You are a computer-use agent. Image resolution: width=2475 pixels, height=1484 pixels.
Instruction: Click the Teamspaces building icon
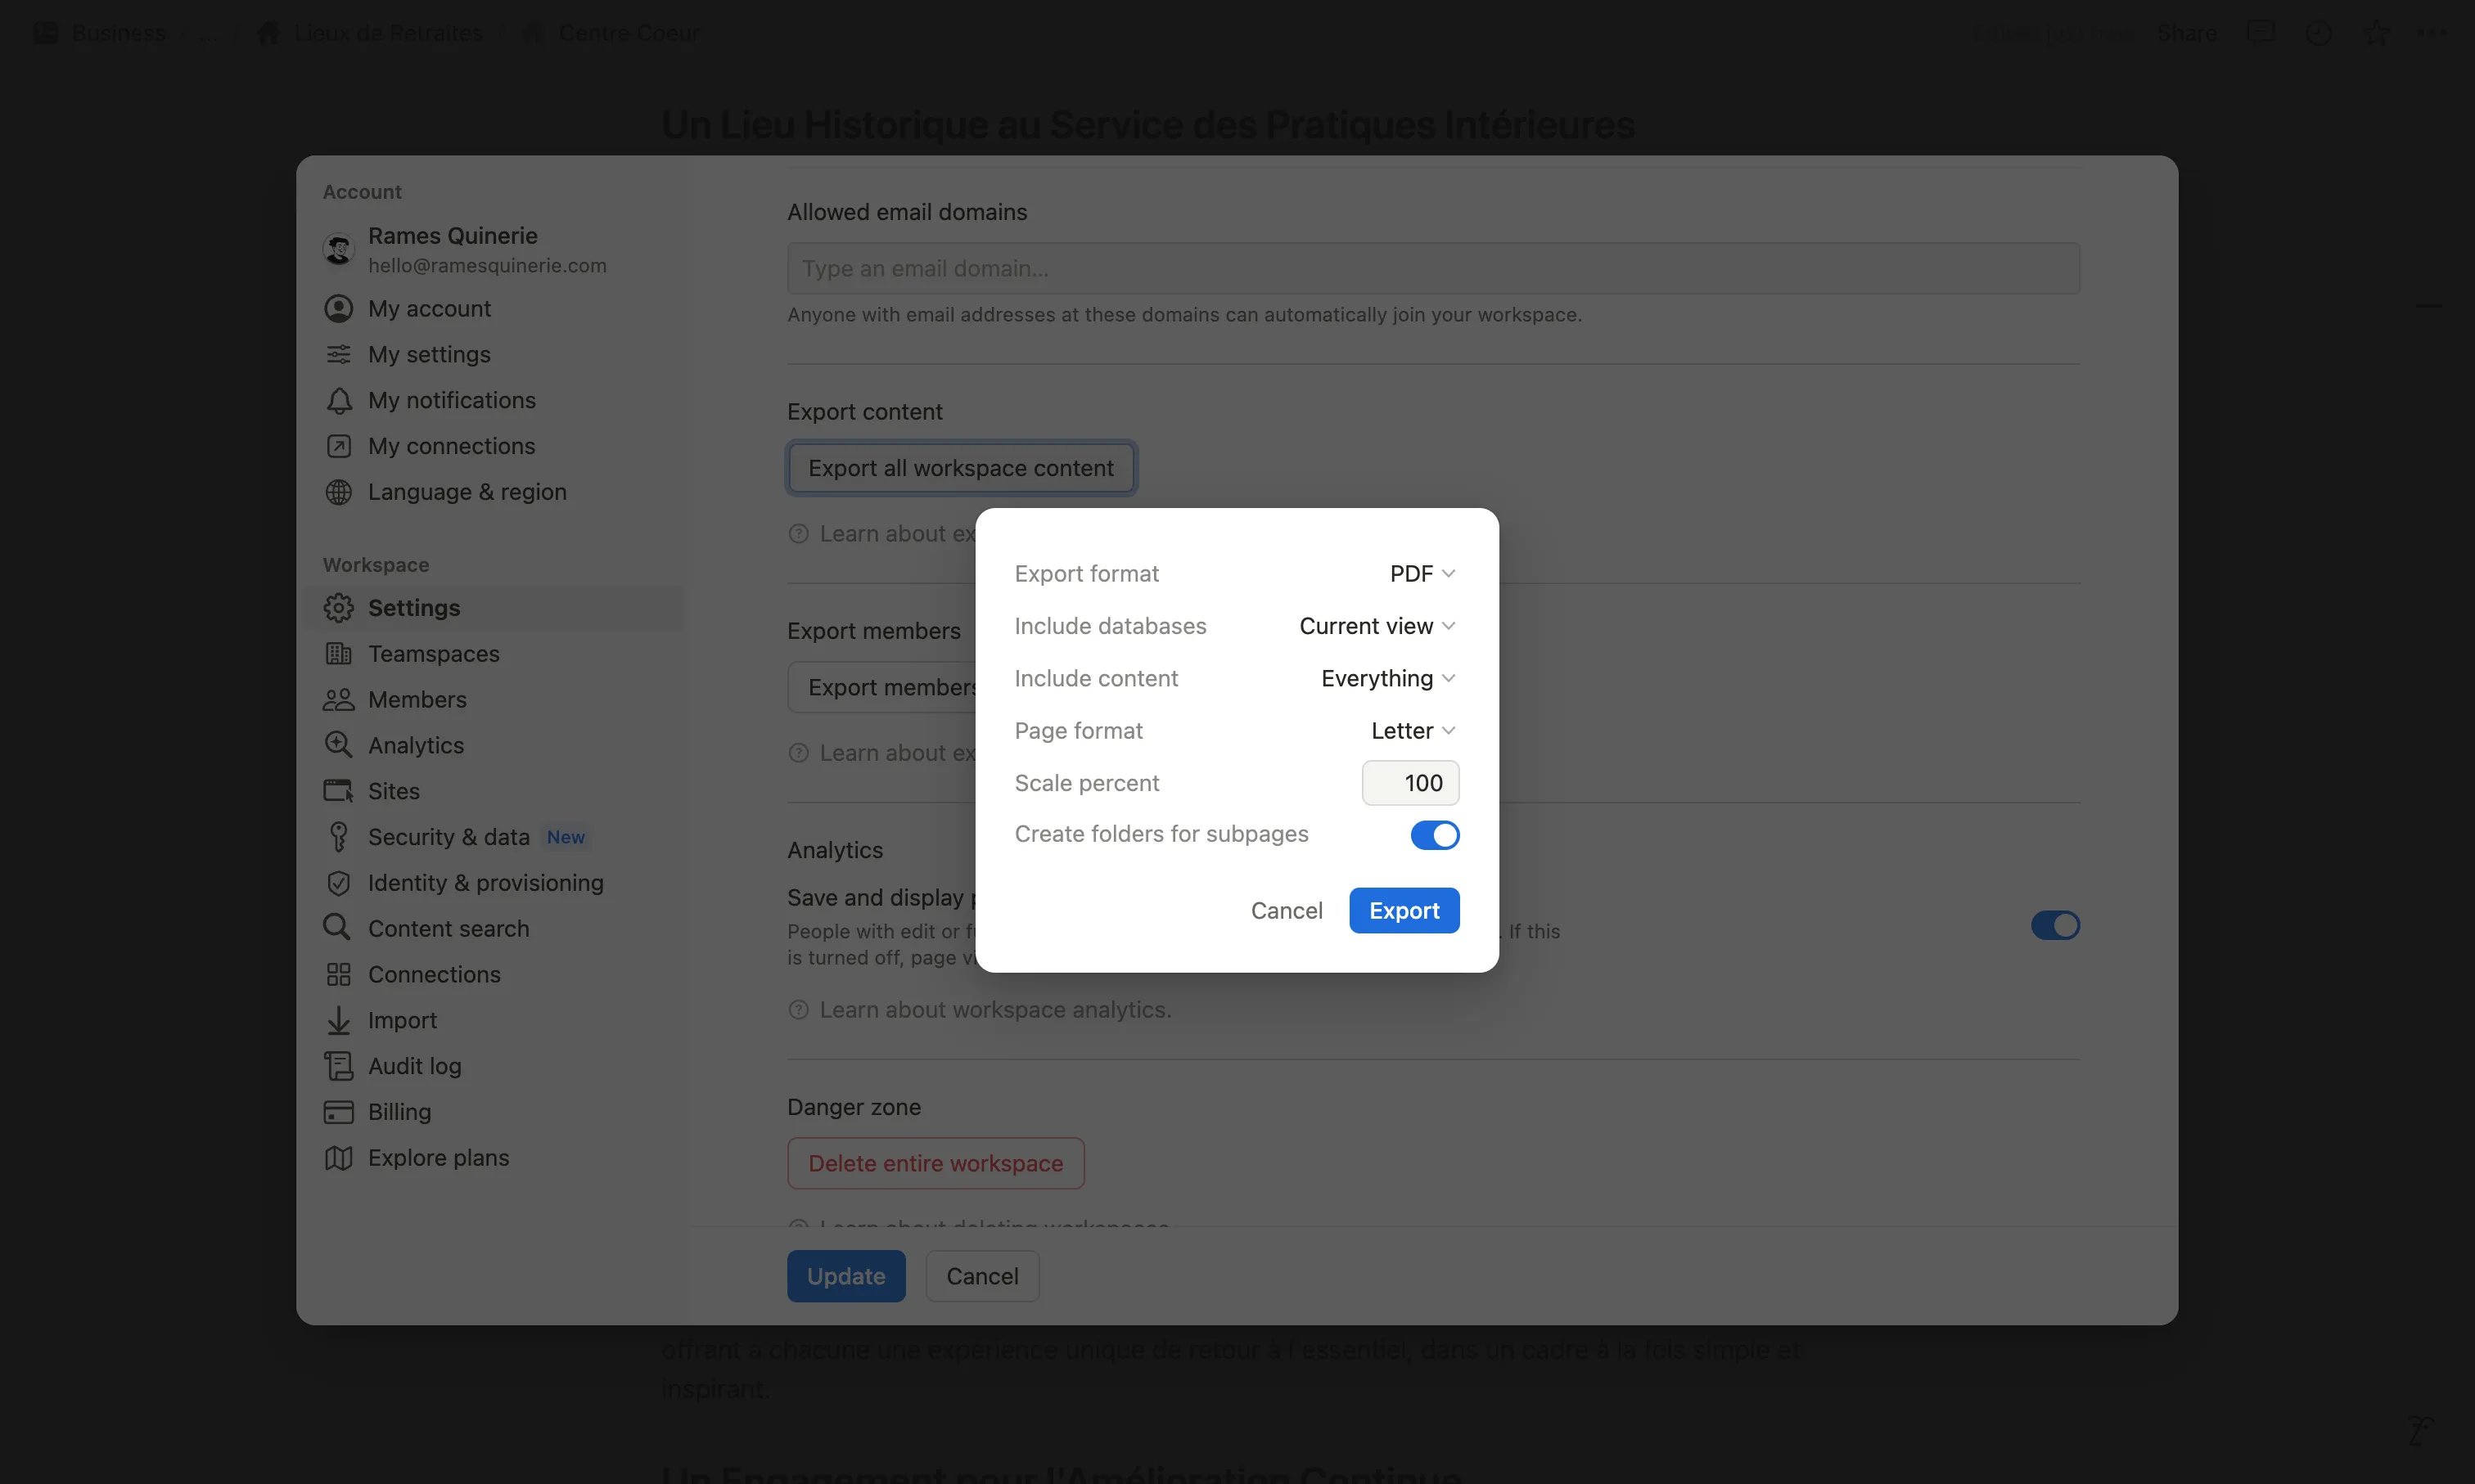pyautogui.click(x=338, y=654)
